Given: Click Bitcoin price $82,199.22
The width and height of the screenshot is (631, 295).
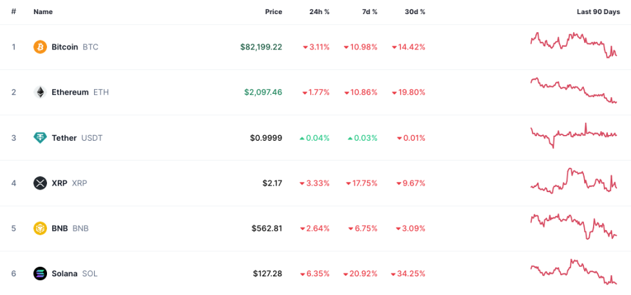Looking at the screenshot, I should tap(261, 47).
